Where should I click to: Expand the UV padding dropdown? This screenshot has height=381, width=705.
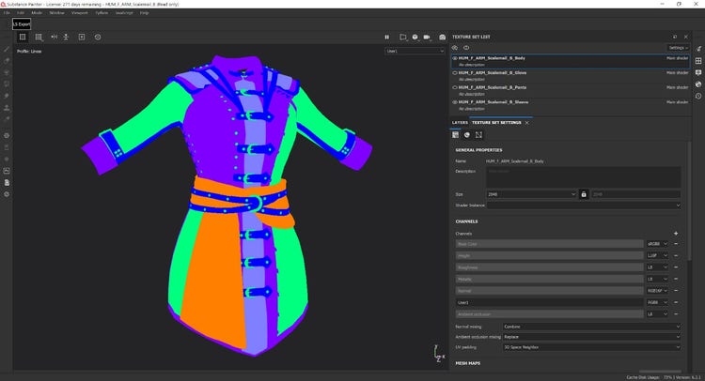point(591,346)
